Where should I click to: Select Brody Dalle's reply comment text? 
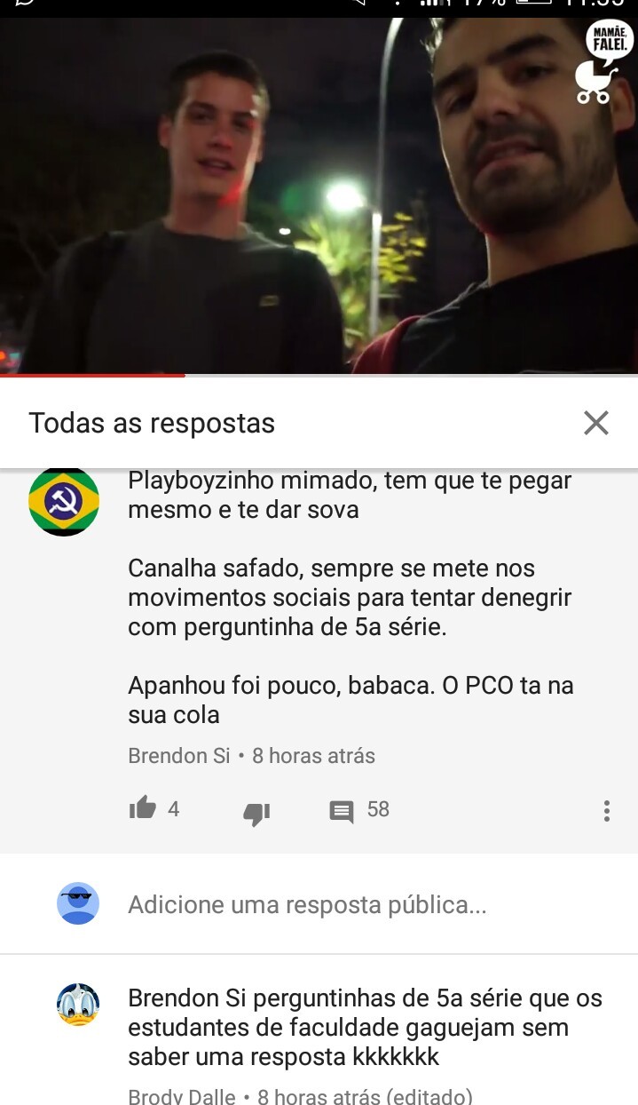365,1028
